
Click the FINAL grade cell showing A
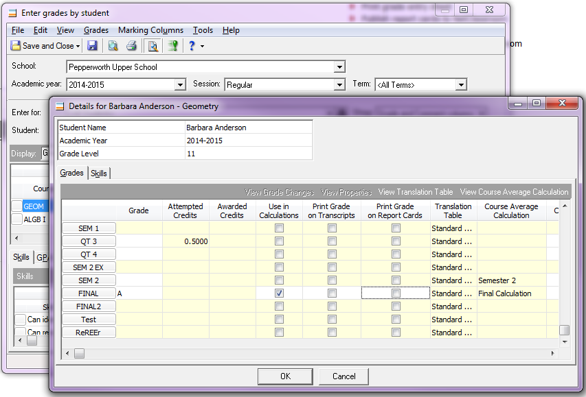(139, 293)
